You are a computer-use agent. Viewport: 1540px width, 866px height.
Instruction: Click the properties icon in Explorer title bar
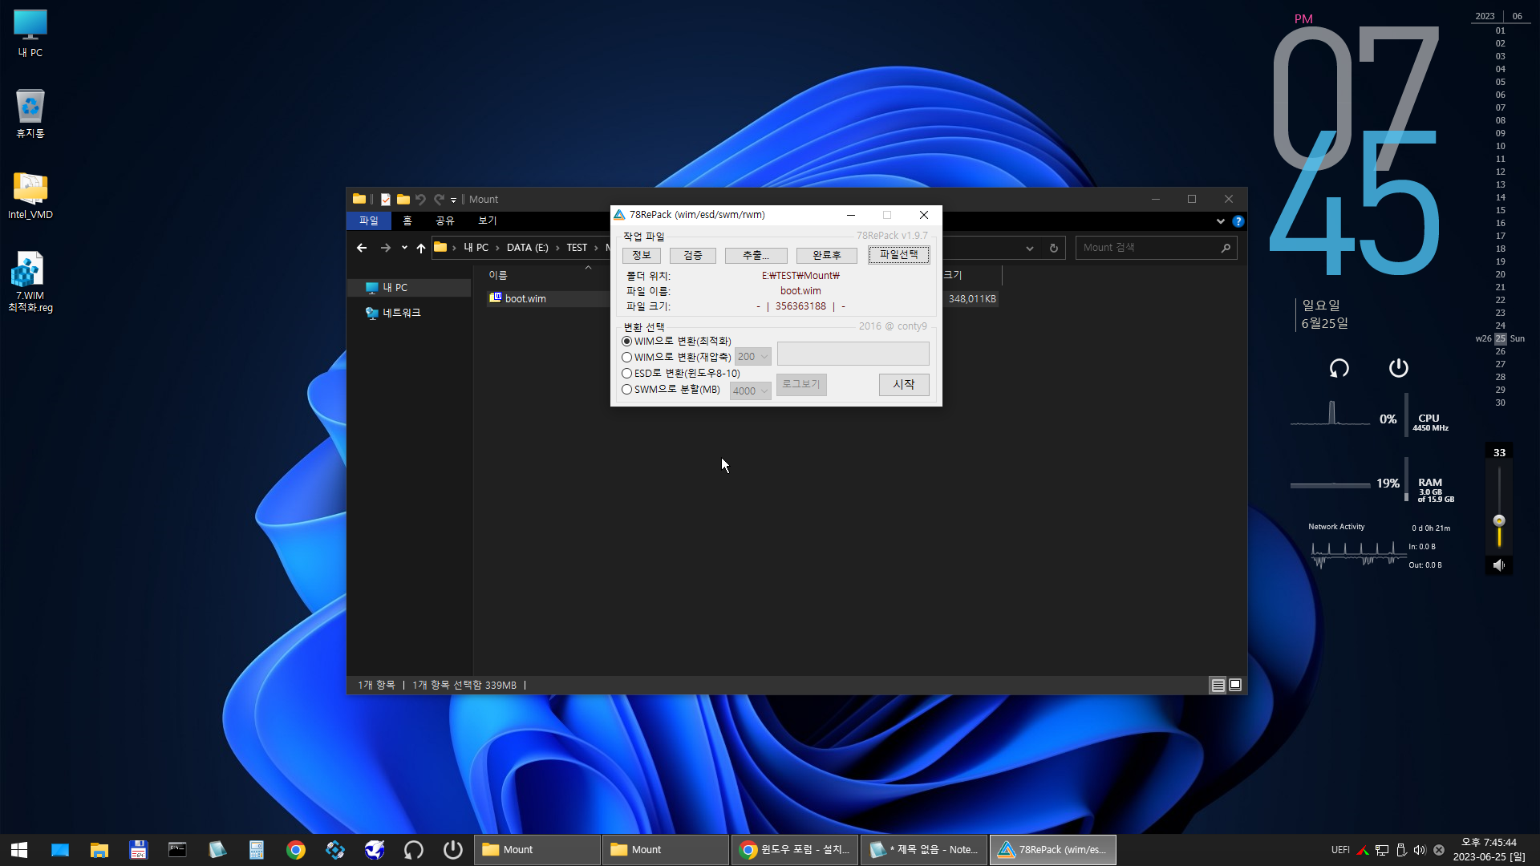(x=386, y=200)
